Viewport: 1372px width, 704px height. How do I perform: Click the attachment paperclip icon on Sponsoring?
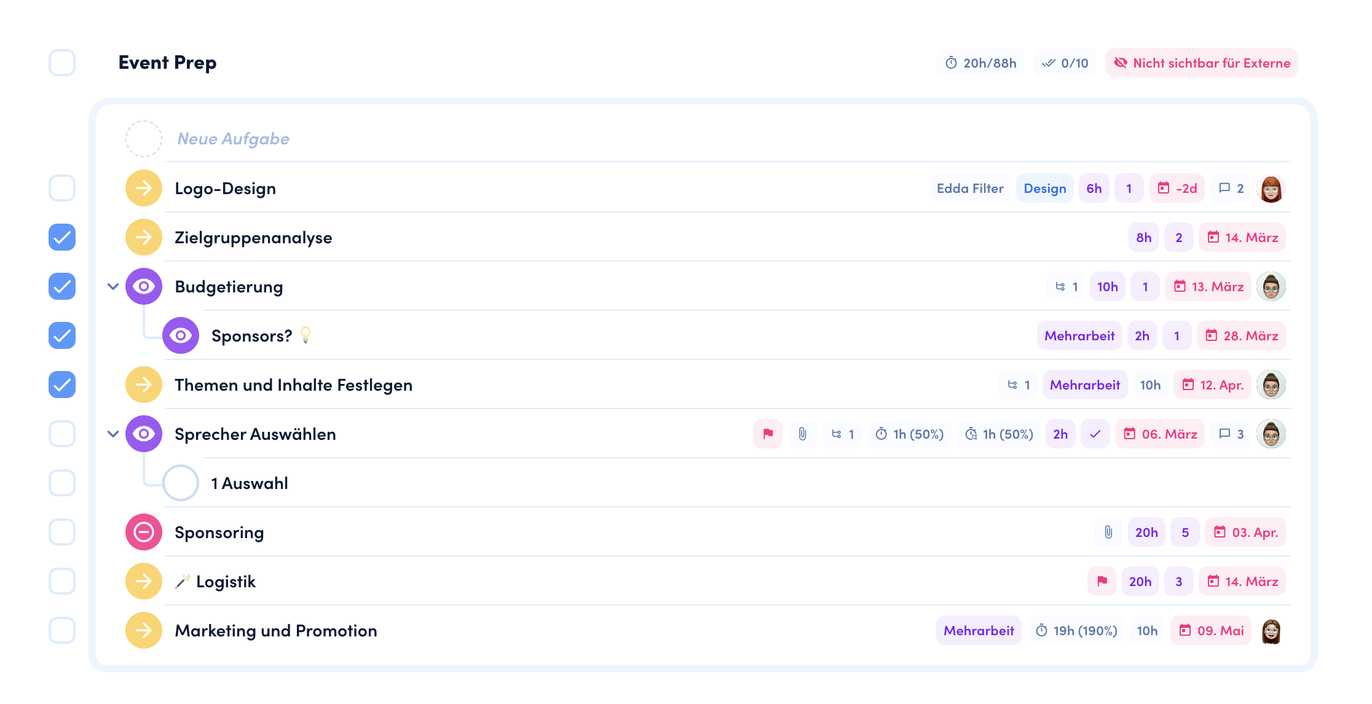pyautogui.click(x=1108, y=532)
